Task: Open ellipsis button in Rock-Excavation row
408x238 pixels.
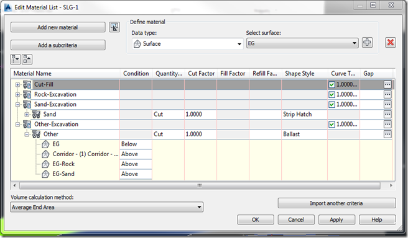Action: (x=387, y=94)
